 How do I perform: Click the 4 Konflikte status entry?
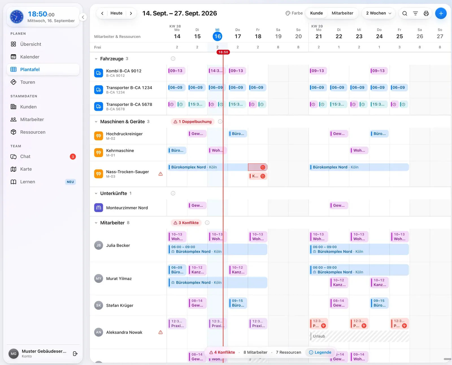click(222, 352)
